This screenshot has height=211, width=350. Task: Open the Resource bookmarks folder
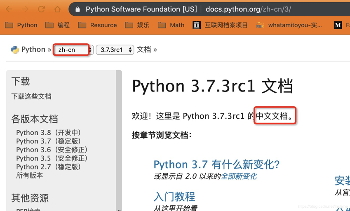[98, 25]
